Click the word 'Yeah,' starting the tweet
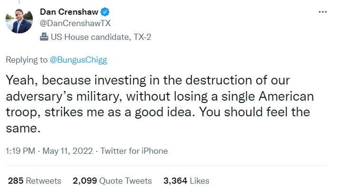Screen dimensions: 337x187 (x=22, y=80)
